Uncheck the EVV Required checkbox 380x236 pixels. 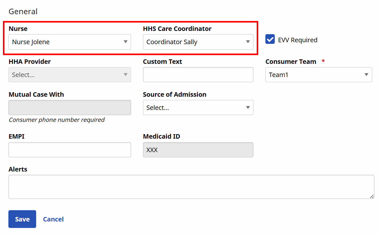coord(270,39)
